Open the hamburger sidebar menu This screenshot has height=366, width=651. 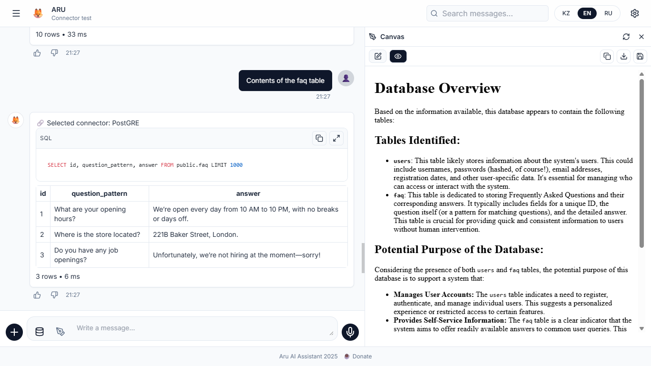pos(16,13)
